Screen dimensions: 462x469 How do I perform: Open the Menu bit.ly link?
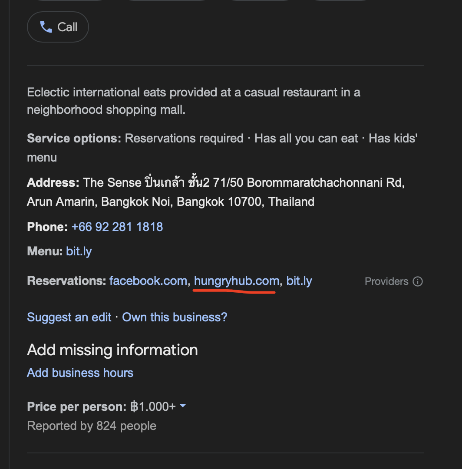pyautogui.click(x=79, y=251)
